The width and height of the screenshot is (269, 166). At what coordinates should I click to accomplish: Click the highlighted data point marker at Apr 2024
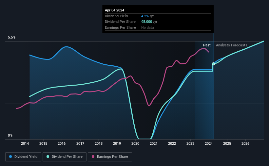213,64
